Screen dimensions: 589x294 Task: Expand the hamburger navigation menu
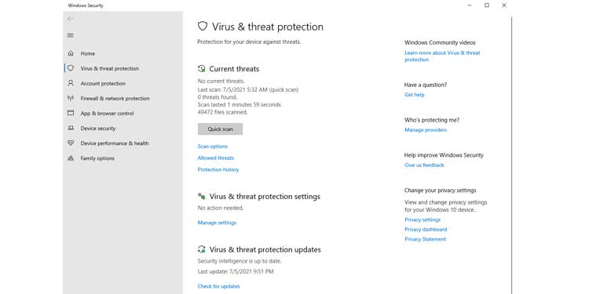coord(70,35)
